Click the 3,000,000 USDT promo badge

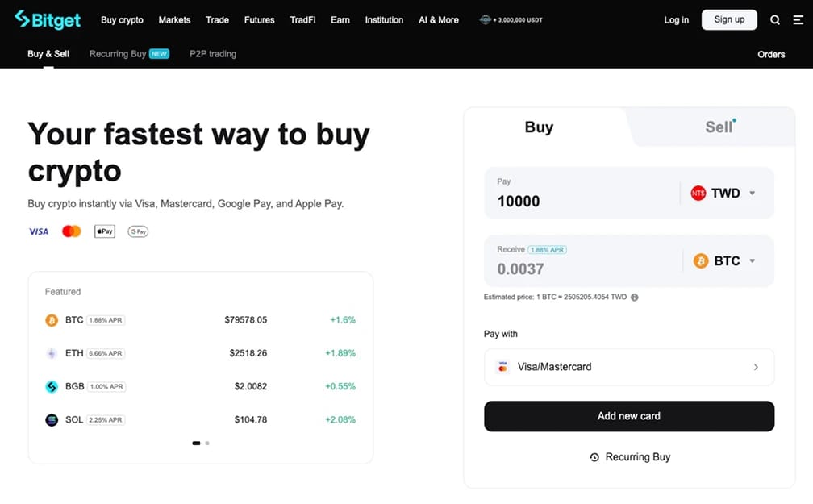pos(511,19)
